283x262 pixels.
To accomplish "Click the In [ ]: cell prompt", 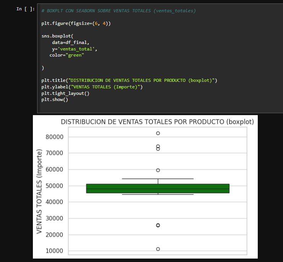I will click(26, 9).
